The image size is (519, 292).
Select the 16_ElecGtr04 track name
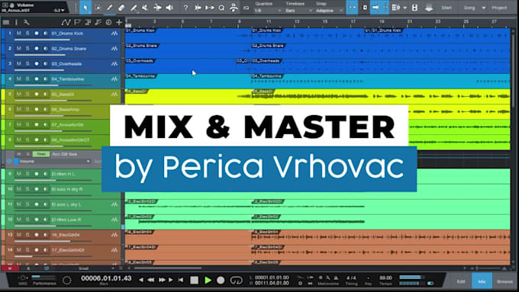[x=66, y=235]
